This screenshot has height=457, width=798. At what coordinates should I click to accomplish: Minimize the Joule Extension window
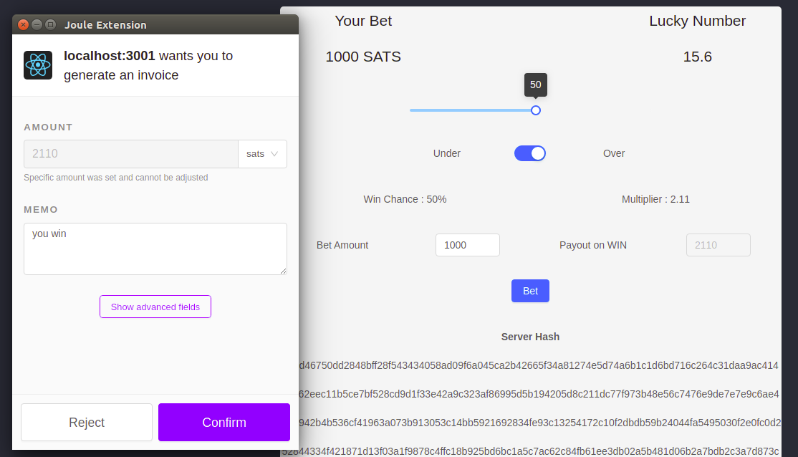pyautogui.click(x=37, y=24)
